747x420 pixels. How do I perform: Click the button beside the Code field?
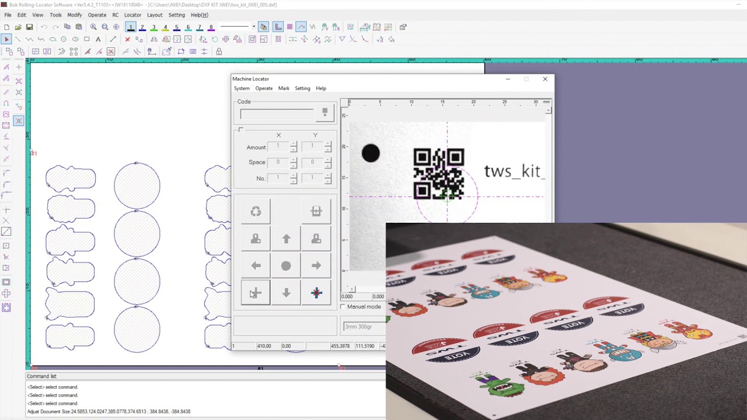click(x=325, y=113)
